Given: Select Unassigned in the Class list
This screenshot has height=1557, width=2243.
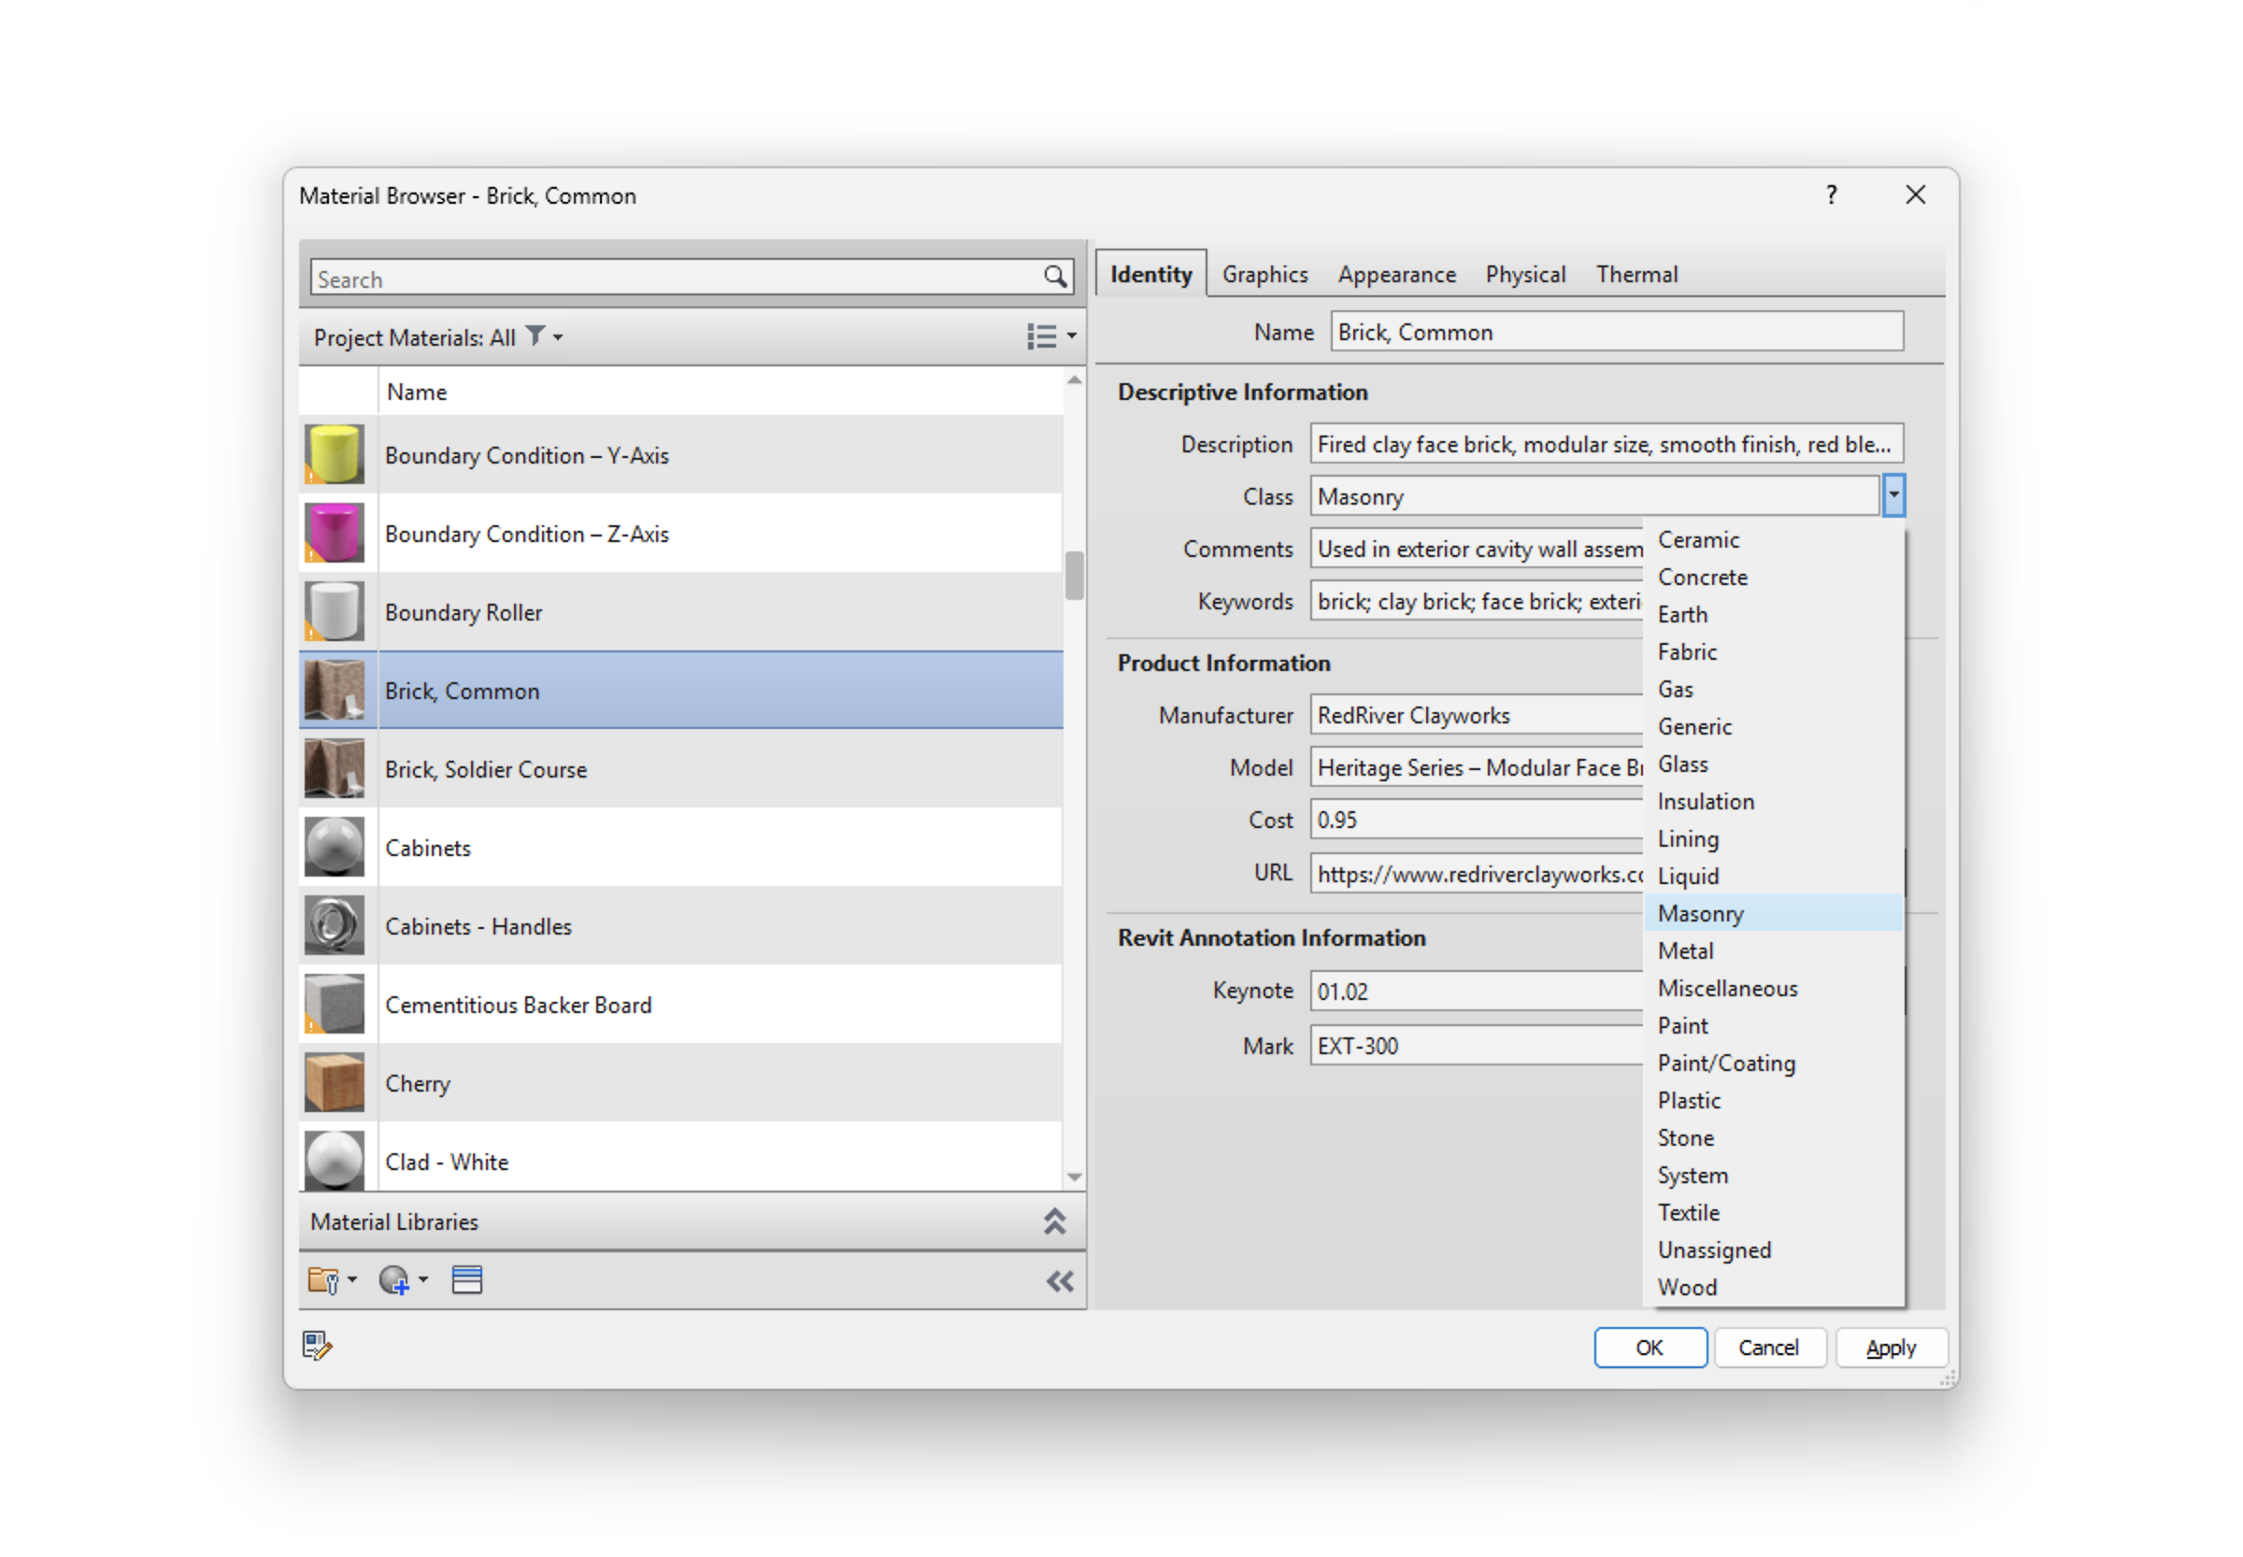Looking at the screenshot, I should pyautogui.click(x=1773, y=1250).
